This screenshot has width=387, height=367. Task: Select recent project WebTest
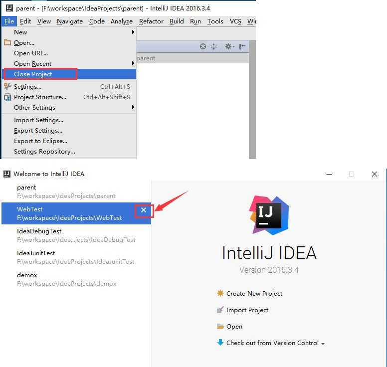pyautogui.click(x=76, y=213)
